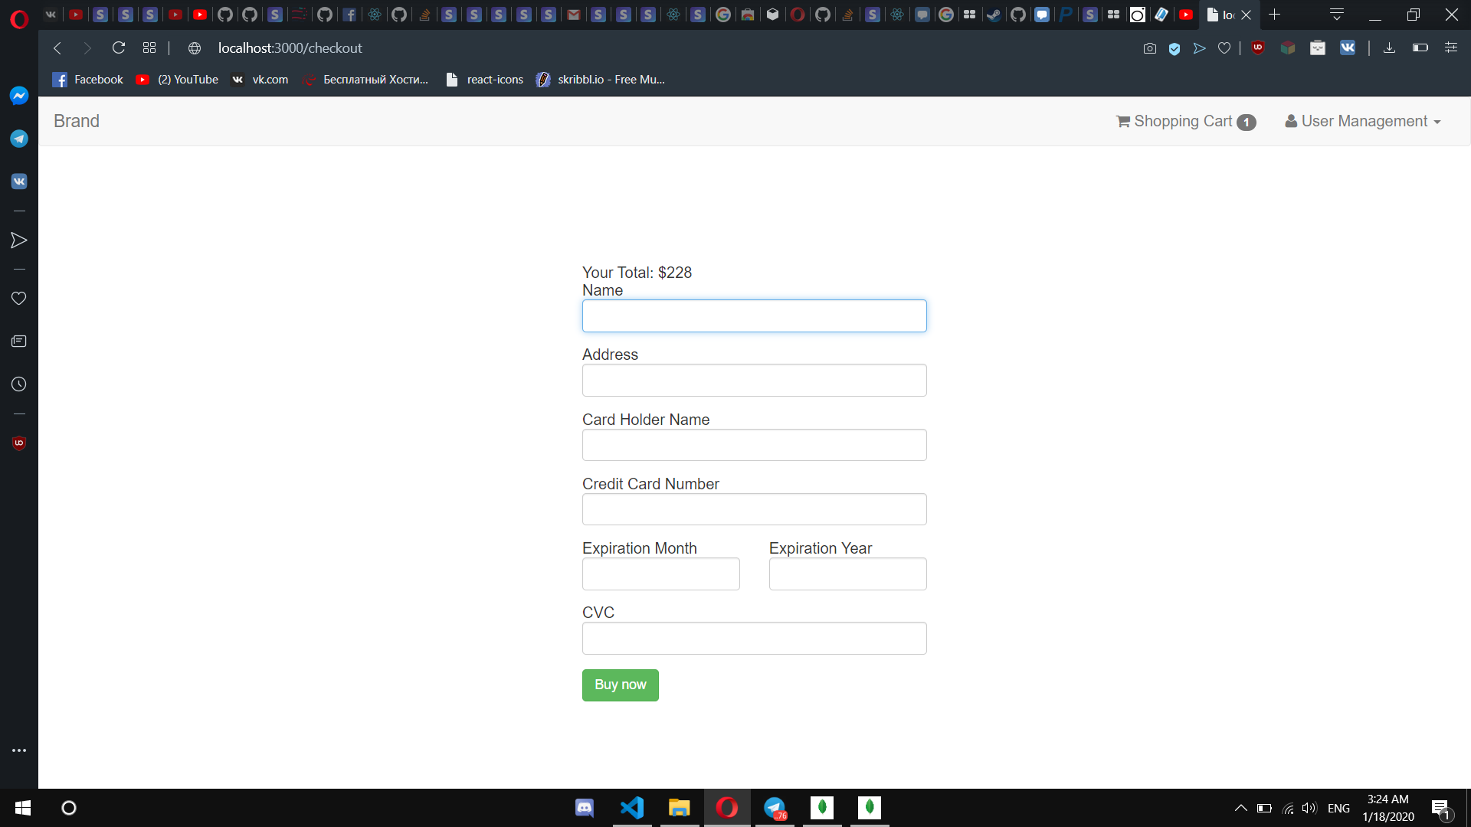The width and height of the screenshot is (1471, 827).
Task: Add page to bookmarks with the heart icon
Action: pos(1224,48)
